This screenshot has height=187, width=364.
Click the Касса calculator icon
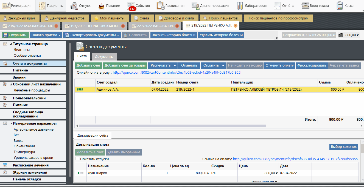(340, 5)
